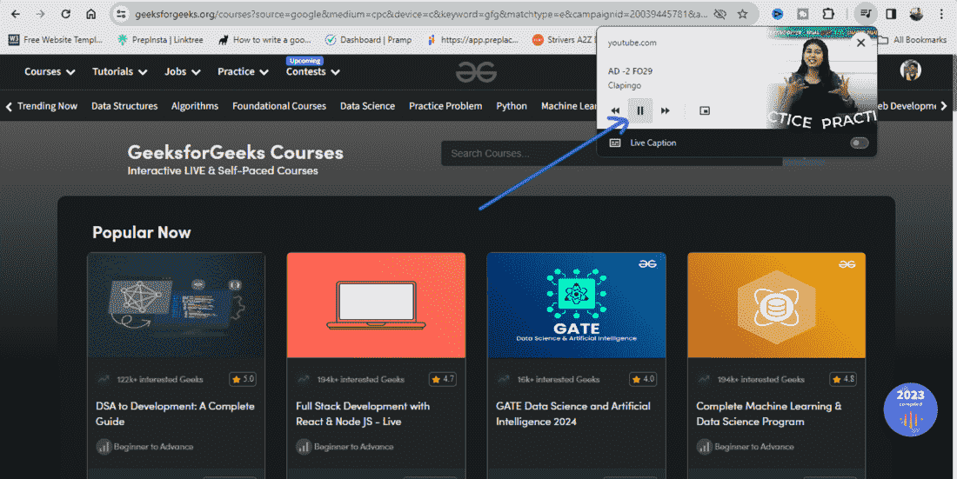Toggle the Live Caption switch
957x479 pixels.
click(x=860, y=143)
